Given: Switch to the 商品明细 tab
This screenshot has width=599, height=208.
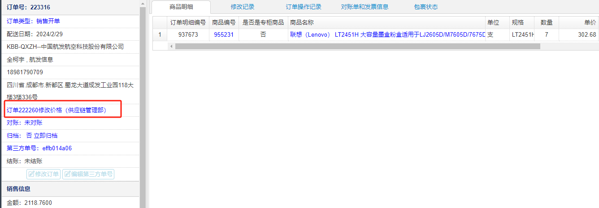Looking at the screenshot, I should pos(181,7).
